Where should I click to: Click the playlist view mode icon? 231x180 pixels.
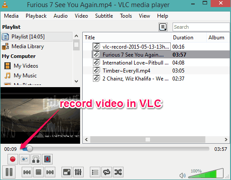click(x=163, y=27)
